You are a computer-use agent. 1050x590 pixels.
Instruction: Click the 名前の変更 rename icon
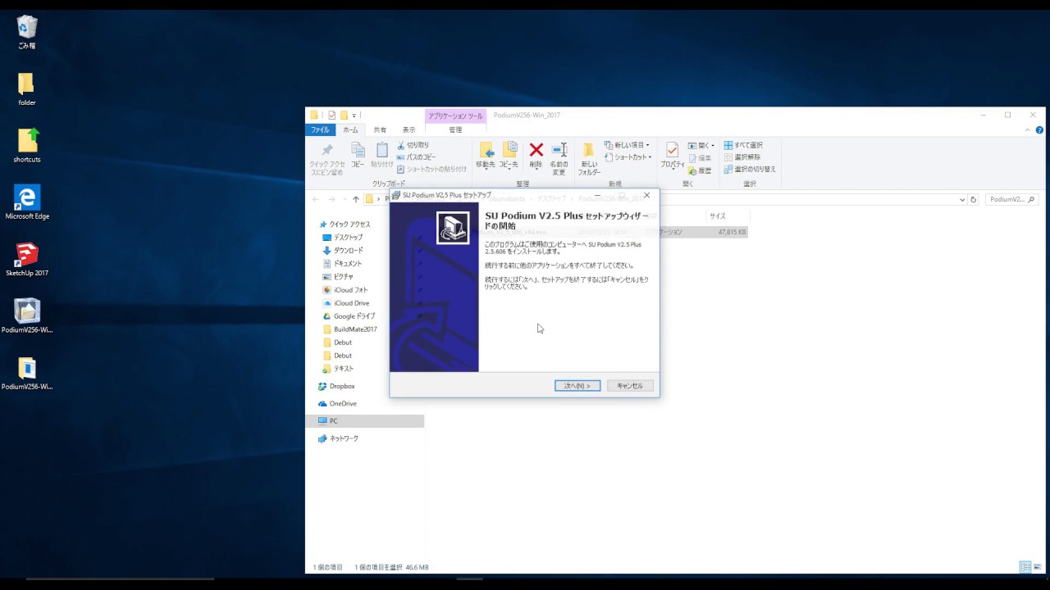pos(559,159)
